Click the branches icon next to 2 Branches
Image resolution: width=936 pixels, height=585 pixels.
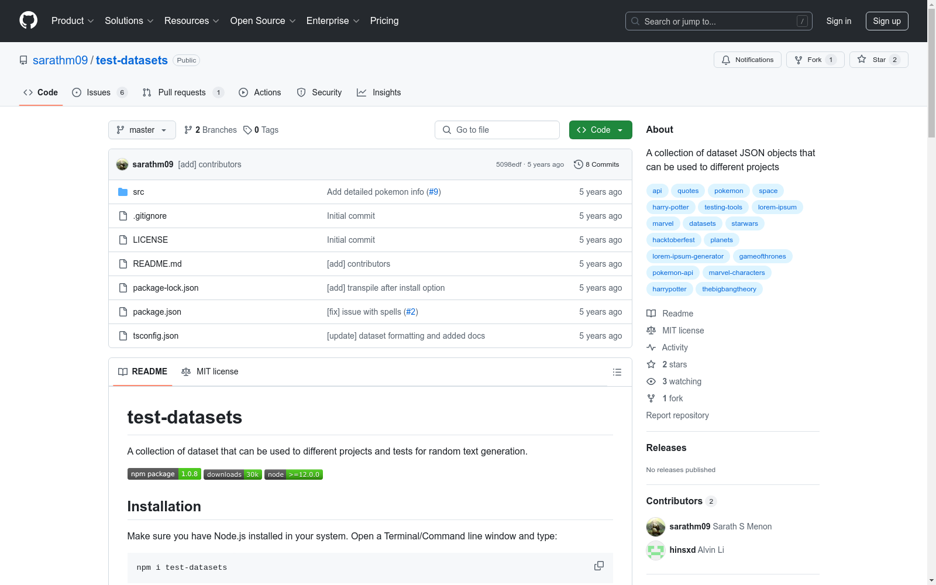click(188, 130)
